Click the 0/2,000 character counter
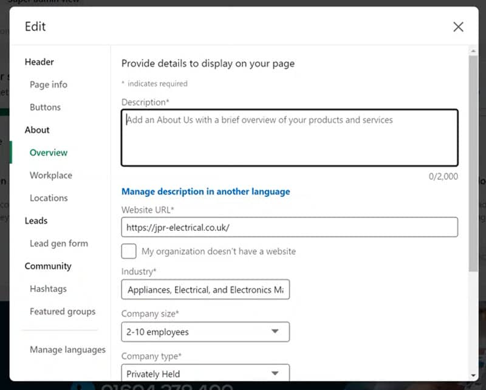 [443, 176]
